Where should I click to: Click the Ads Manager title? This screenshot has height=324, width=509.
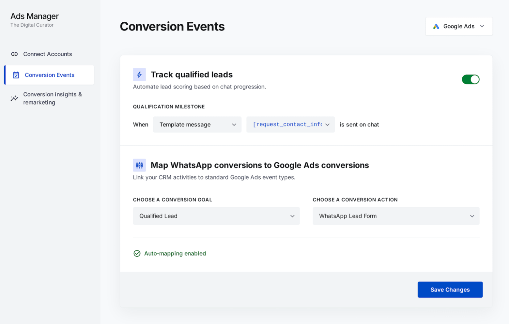34,16
